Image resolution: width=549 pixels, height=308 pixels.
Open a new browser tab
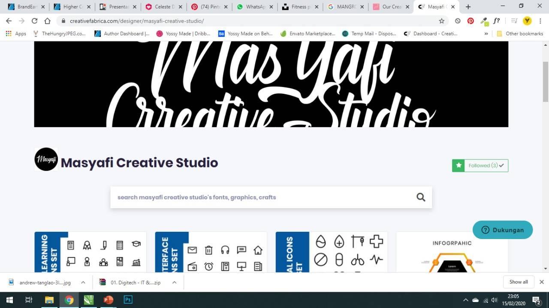[468, 7]
